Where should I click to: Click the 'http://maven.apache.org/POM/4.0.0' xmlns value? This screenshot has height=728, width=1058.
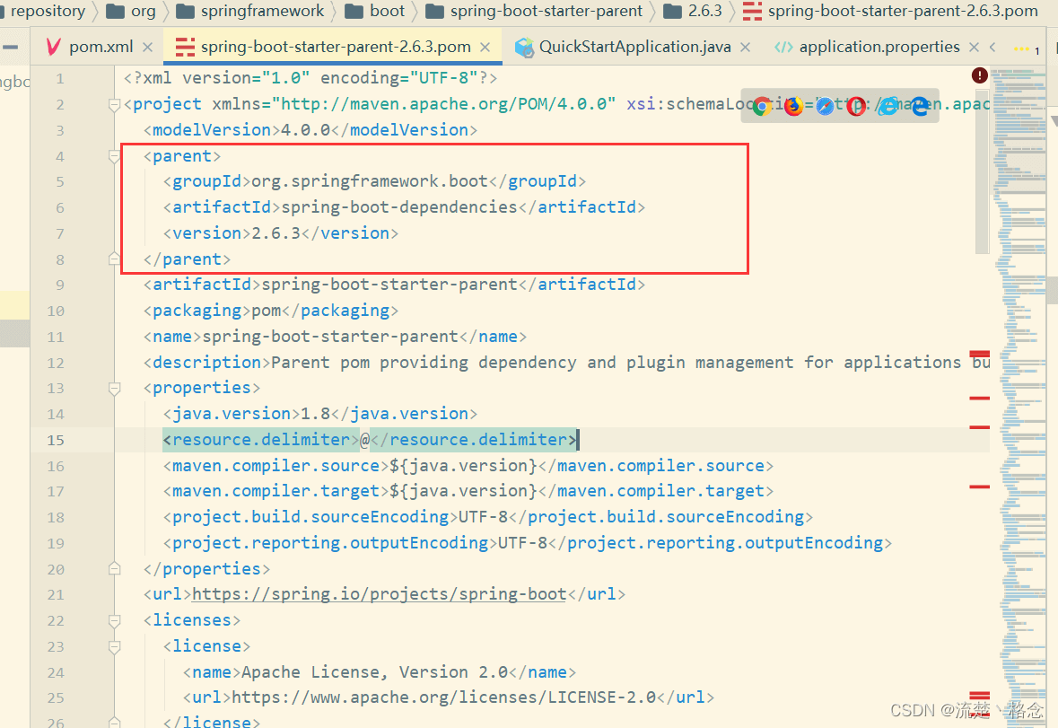tap(443, 105)
